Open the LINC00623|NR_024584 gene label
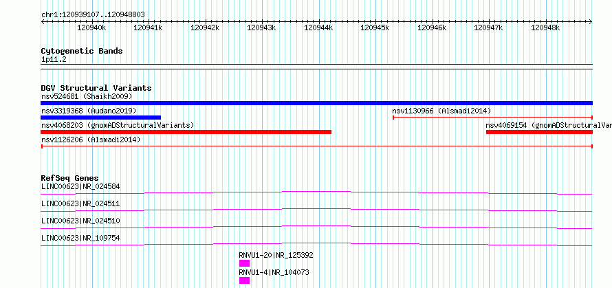This screenshot has height=288, width=612. pyautogui.click(x=80, y=186)
